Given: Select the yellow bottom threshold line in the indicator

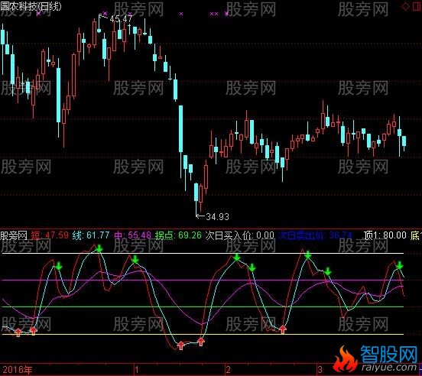Looking at the screenshot, I should coord(203,335).
